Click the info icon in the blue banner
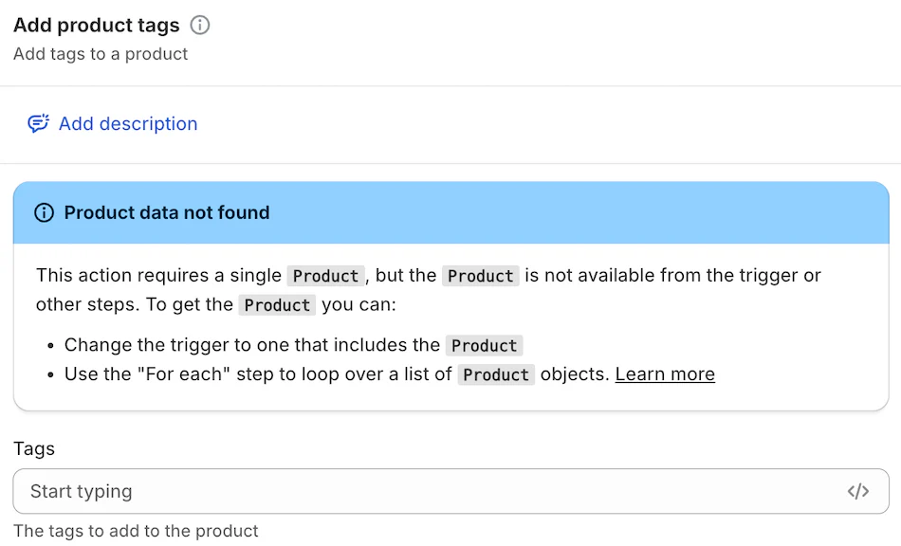901x546 pixels. (x=44, y=212)
